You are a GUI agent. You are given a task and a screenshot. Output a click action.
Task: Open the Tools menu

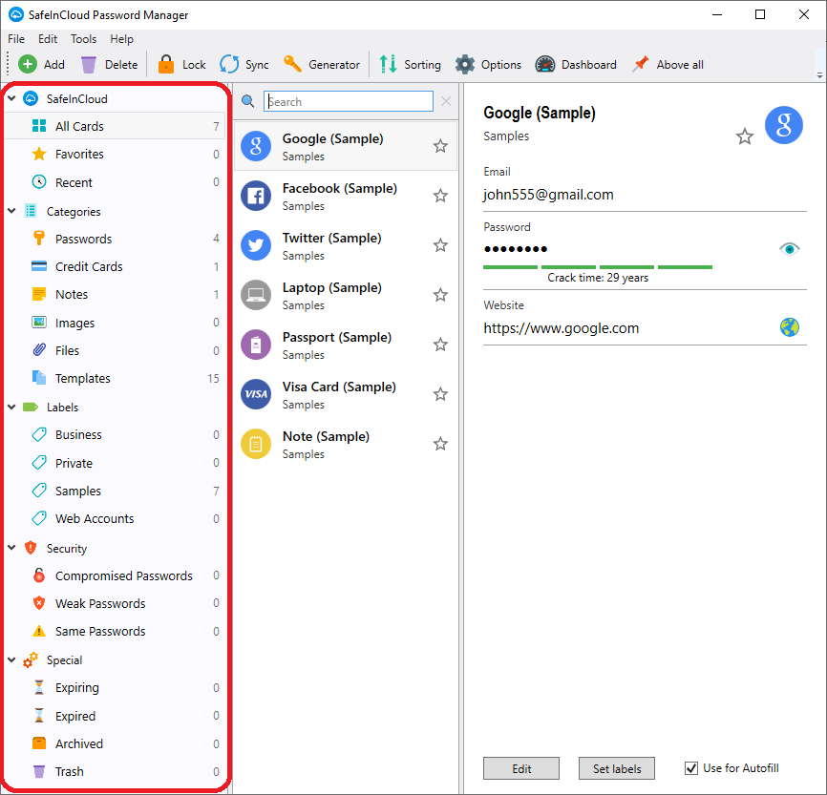pos(83,39)
